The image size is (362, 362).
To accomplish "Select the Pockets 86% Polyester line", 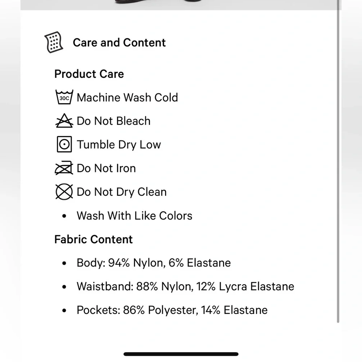I will (x=172, y=310).
